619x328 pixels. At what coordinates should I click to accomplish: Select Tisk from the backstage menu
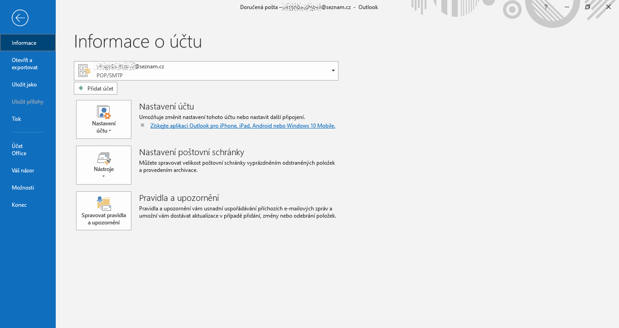click(28, 119)
